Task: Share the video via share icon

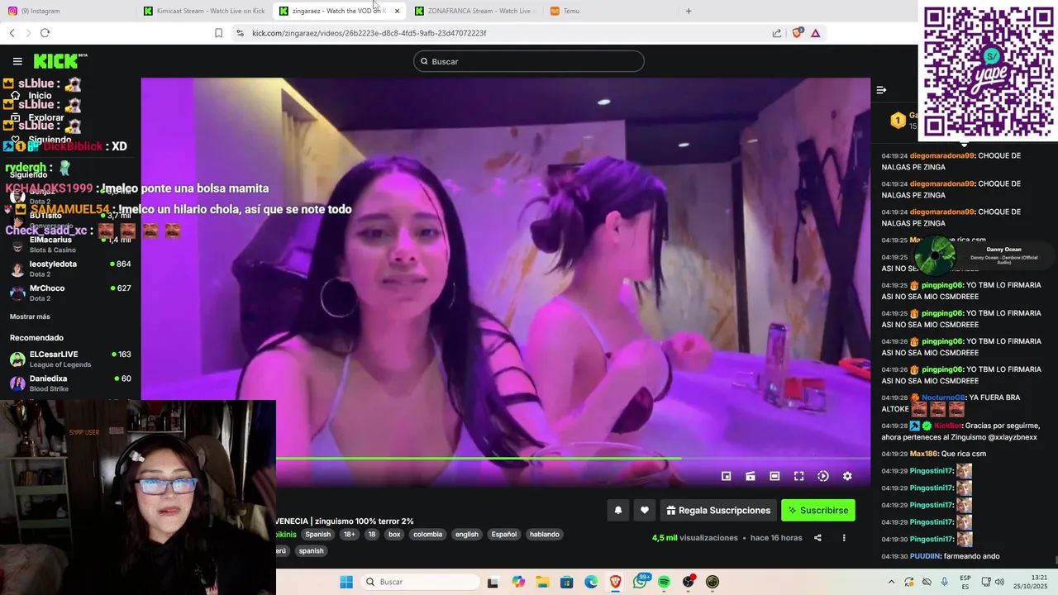Action: point(817,538)
